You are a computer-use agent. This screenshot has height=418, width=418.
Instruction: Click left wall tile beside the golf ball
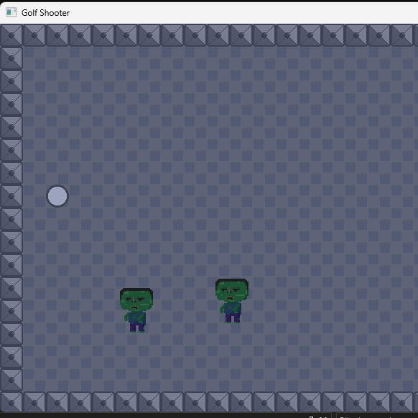[11, 196]
